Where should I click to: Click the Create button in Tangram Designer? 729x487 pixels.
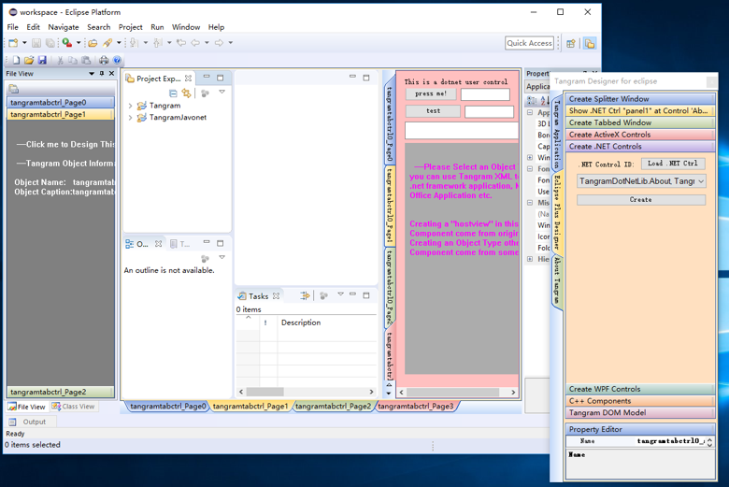[x=641, y=199]
